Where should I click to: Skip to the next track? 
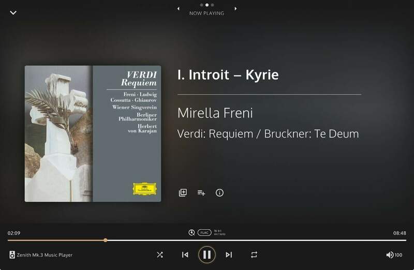(229, 254)
